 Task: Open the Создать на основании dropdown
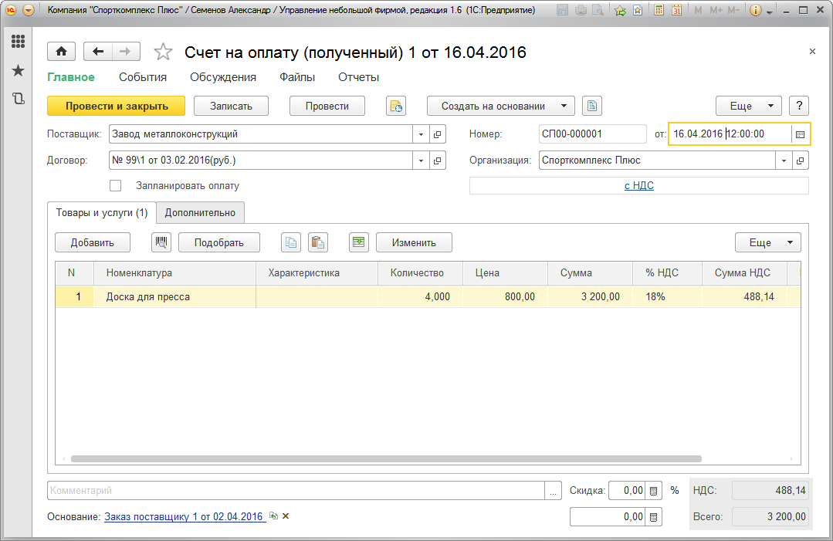coord(501,107)
